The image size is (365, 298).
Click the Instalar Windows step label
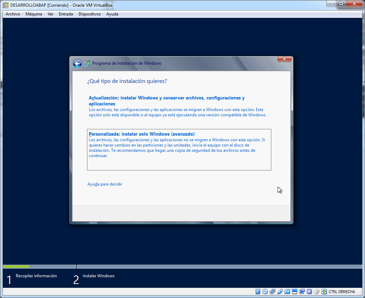click(99, 276)
